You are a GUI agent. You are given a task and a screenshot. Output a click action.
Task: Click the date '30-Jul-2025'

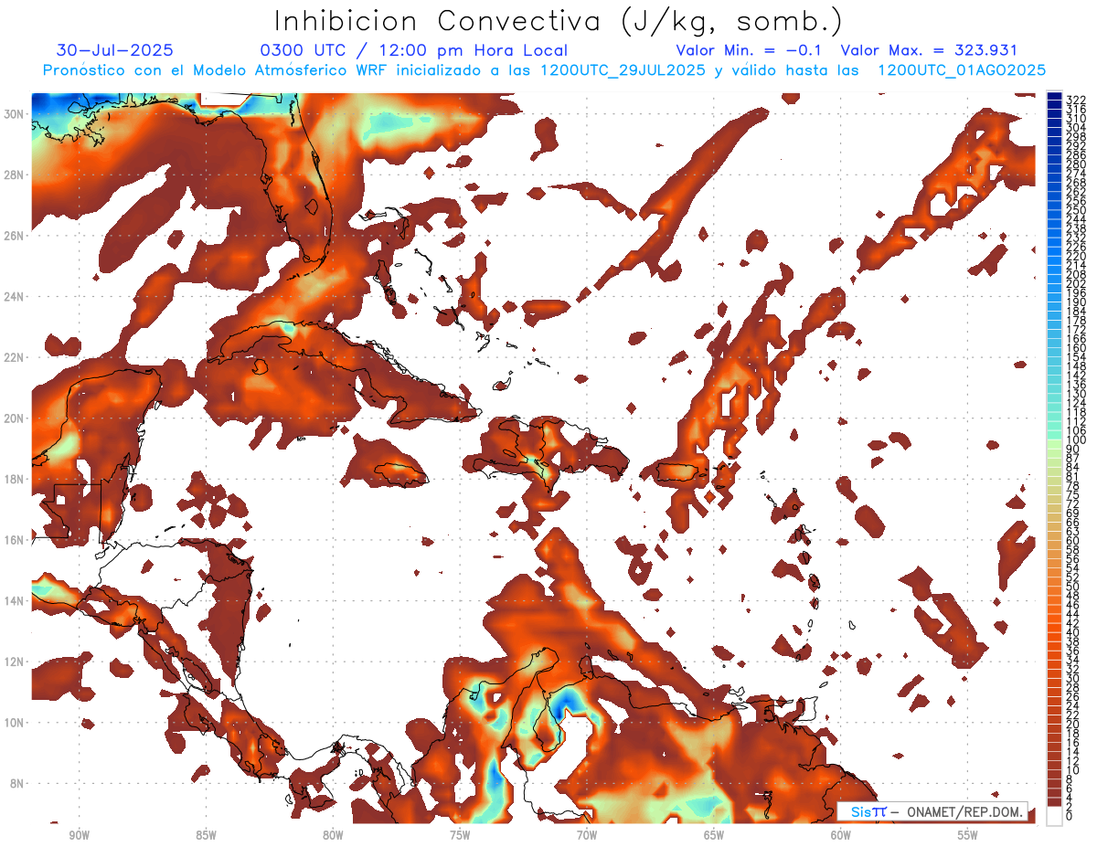click(115, 51)
